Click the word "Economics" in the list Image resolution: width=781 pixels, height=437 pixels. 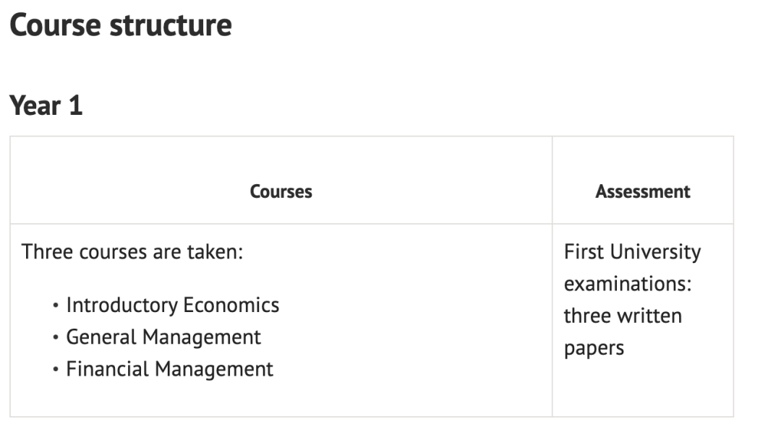(x=231, y=305)
